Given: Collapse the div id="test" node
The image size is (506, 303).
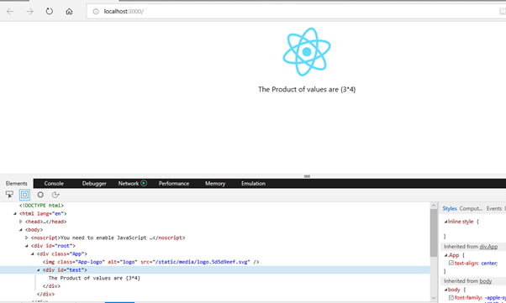Looking at the screenshot, I should (x=38, y=269).
